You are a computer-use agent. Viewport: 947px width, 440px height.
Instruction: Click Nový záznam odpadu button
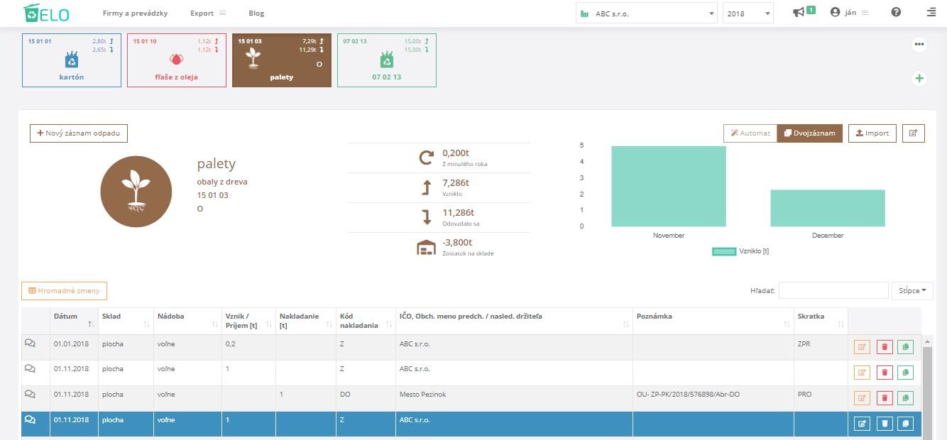[79, 133]
